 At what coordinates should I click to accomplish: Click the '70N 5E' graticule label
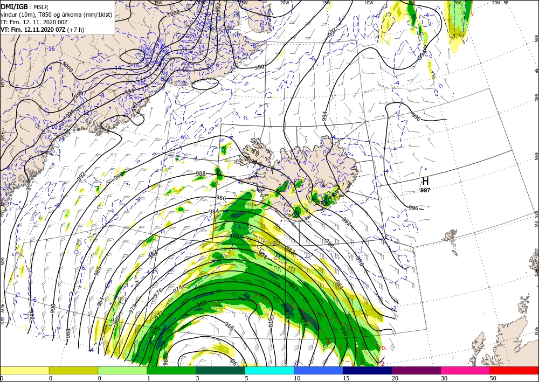click(x=500, y=3)
